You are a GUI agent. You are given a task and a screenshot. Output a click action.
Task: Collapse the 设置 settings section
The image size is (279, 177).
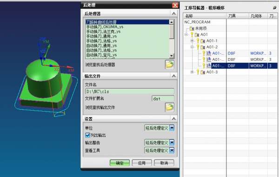[x=174, y=119]
